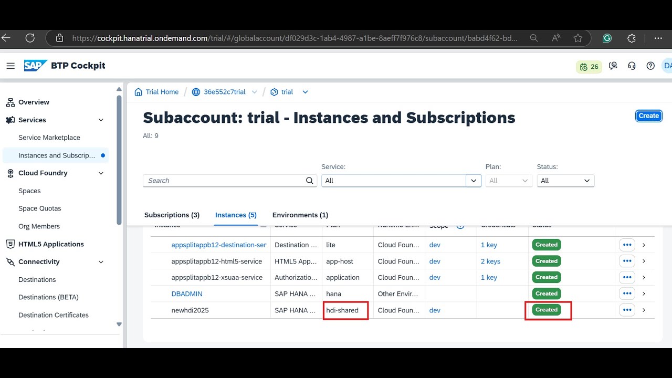
Task: Open Org Members in sidebar
Action: coord(39,226)
